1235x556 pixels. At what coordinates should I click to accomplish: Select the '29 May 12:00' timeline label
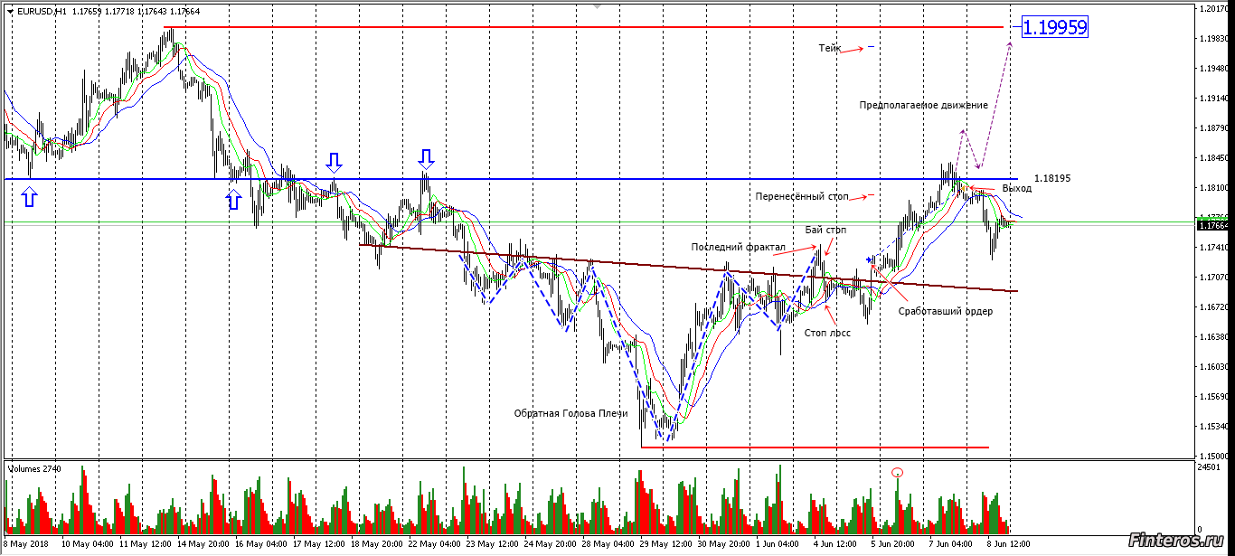(665, 545)
